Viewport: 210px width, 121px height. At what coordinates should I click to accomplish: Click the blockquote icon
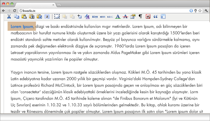156,17
